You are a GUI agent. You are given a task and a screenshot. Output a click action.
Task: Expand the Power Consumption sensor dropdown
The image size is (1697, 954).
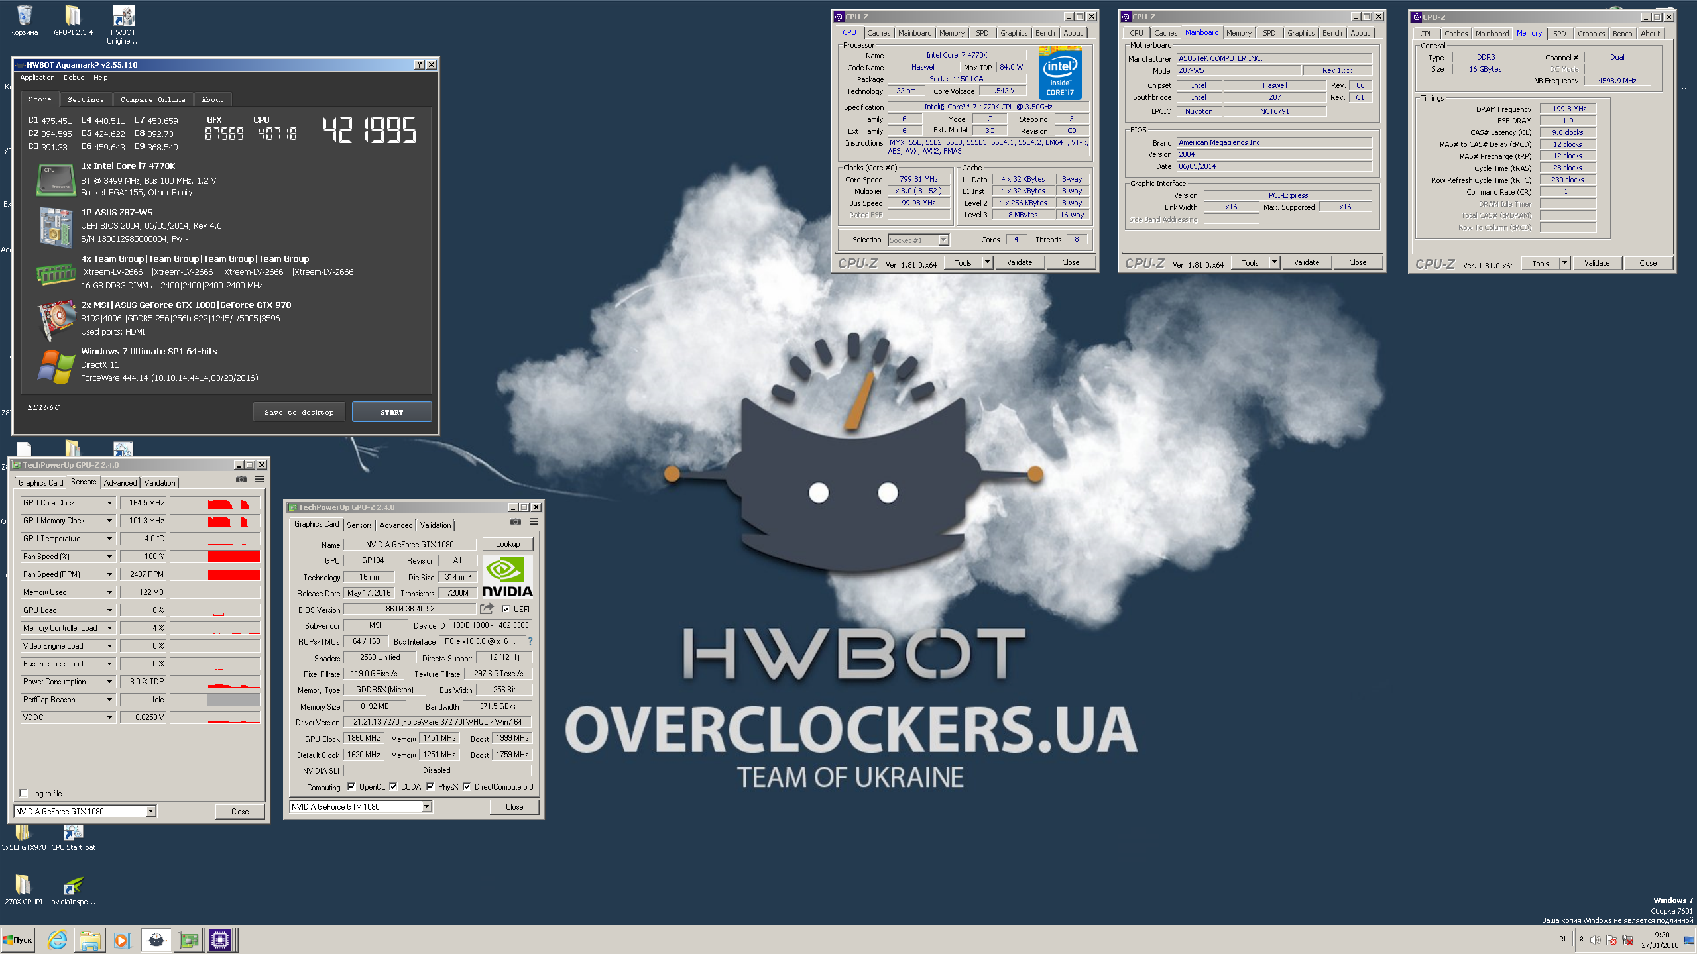(x=110, y=682)
